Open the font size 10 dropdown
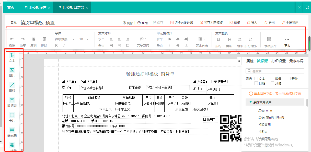 (x=84, y=39)
